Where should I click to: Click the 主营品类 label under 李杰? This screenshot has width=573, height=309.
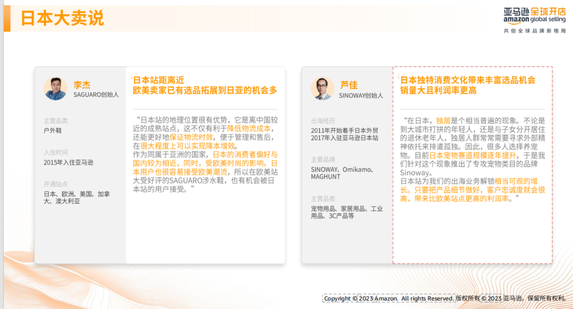pos(56,121)
